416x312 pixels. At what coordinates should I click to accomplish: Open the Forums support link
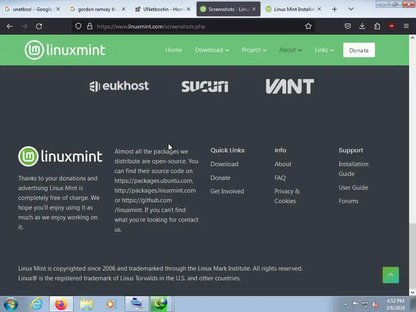point(348,201)
